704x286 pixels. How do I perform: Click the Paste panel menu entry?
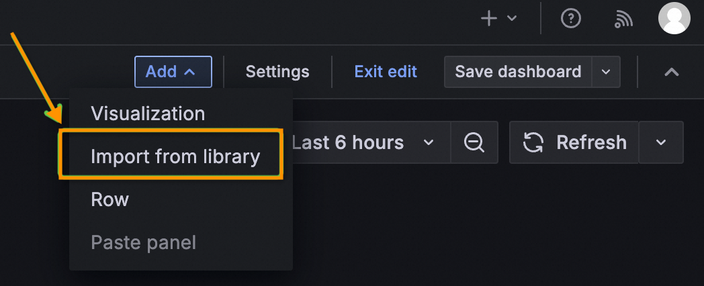[143, 242]
